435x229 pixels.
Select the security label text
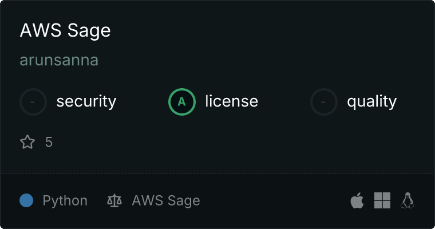point(86,102)
